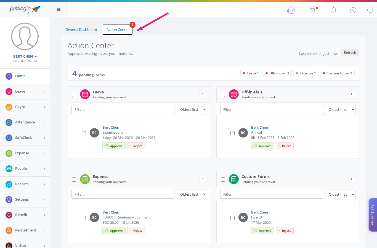The width and height of the screenshot is (377, 248).
Task: Open the help question mark icon
Action: [x=353, y=10]
